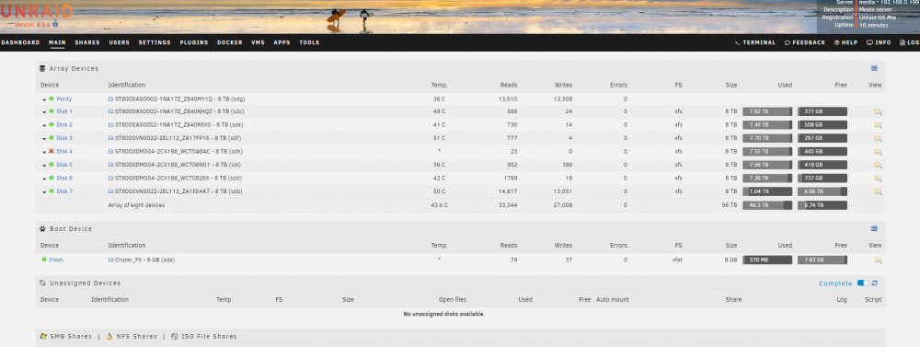Refresh the Unassigned Devices list
920x347 pixels.
pyautogui.click(x=875, y=283)
